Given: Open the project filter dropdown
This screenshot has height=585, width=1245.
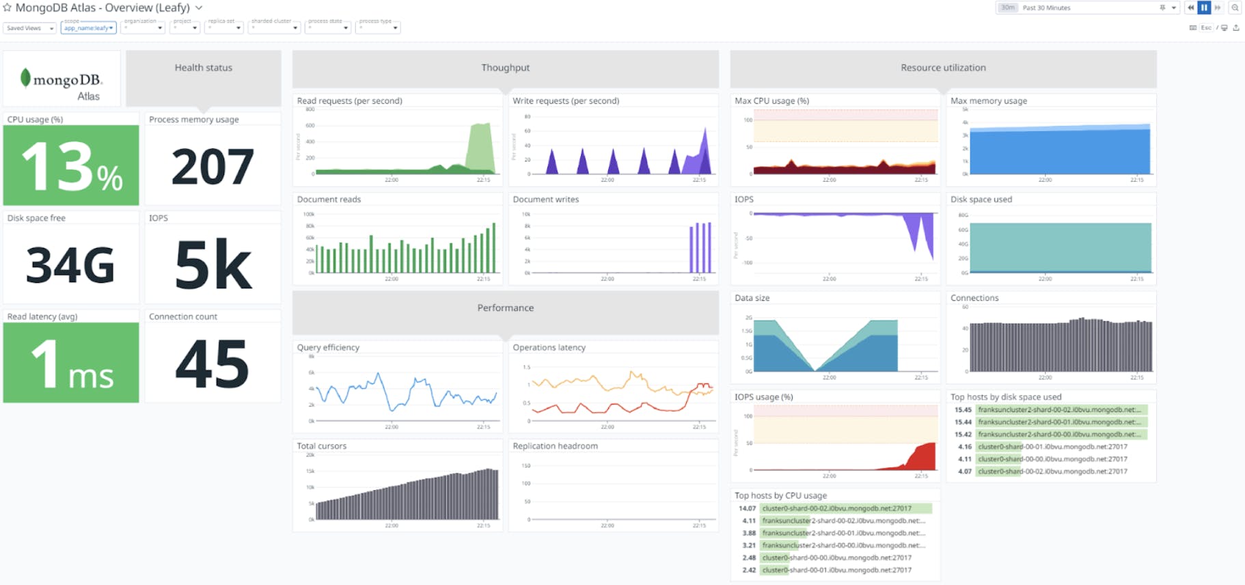Looking at the screenshot, I should tap(184, 27).
